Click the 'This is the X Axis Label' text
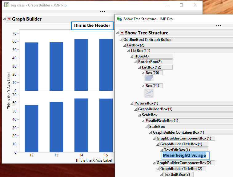The width and height of the screenshot is (233, 177). coord(94,160)
